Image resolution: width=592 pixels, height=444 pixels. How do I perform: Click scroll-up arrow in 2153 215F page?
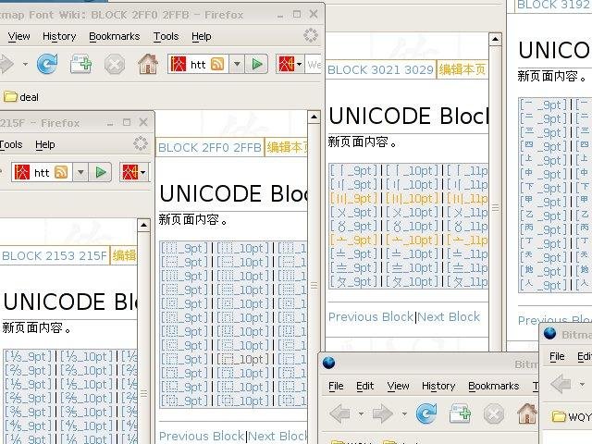coord(143,226)
